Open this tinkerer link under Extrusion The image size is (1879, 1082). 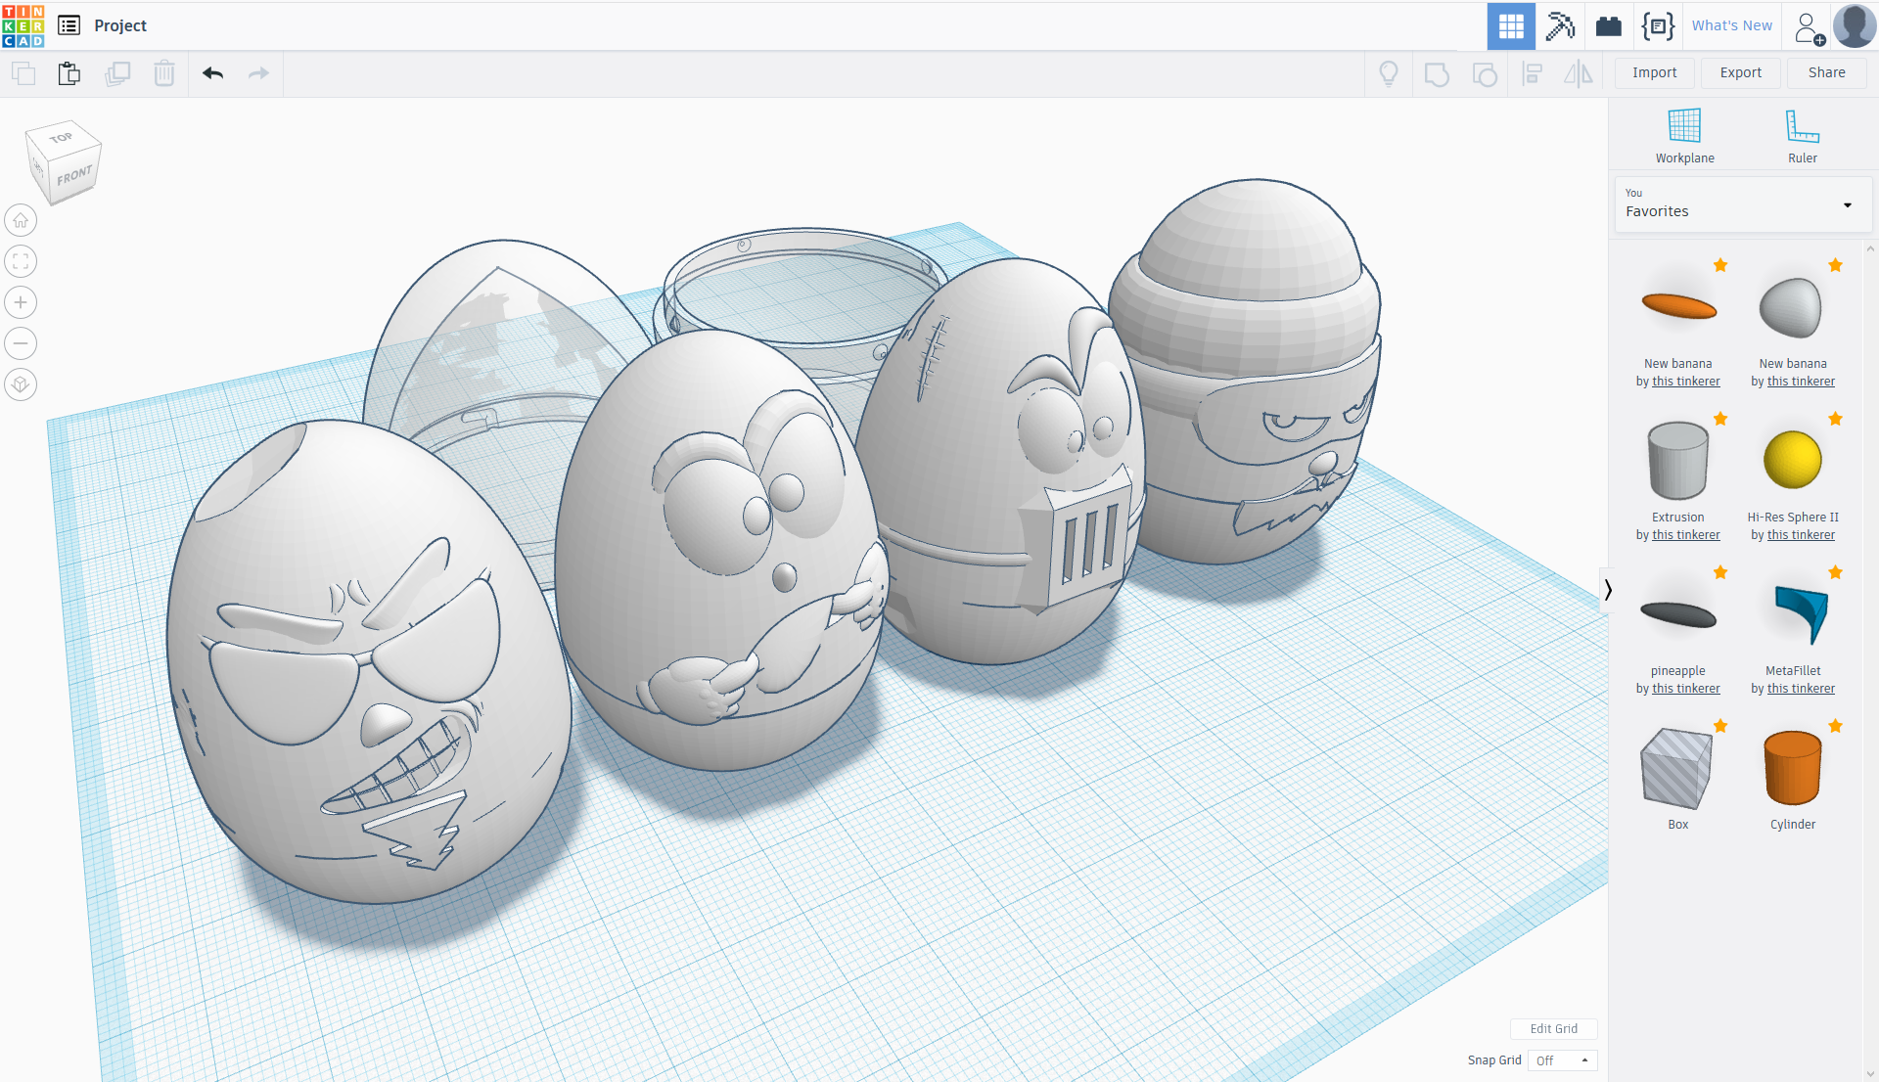click(1685, 535)
